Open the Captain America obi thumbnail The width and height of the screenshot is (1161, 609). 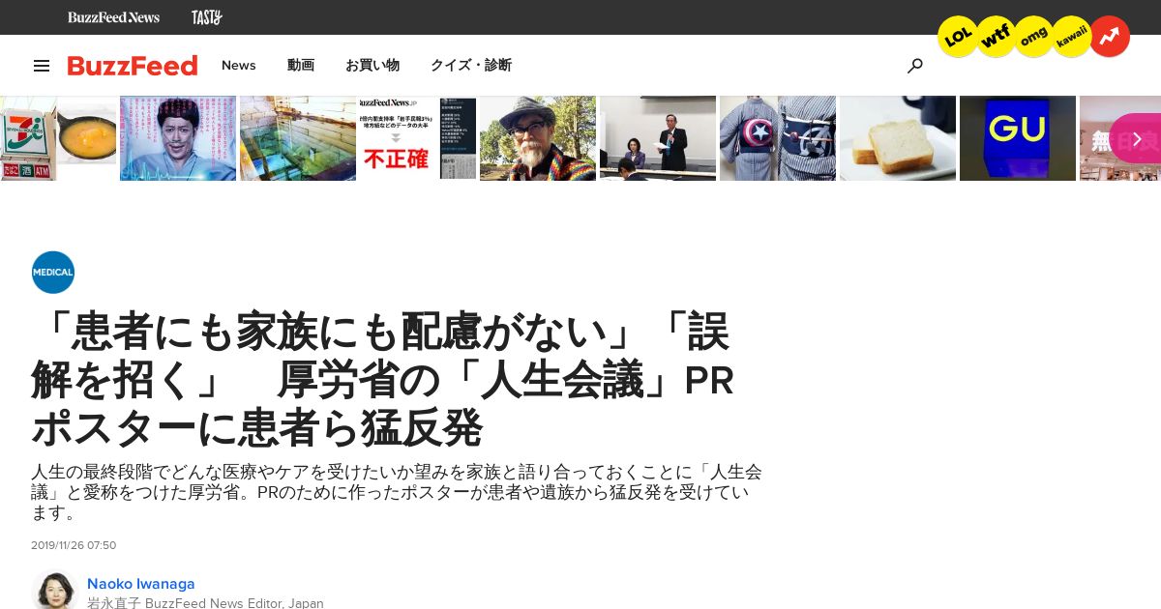point(778,138)
